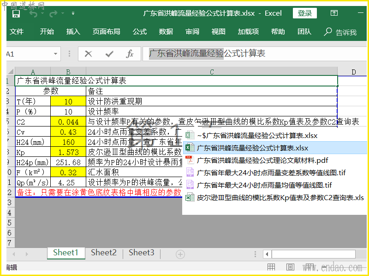Image resolution: width=369 pixels, height=276 pixels.
Task: Open the 公式 ribbon tab
Action: pyautogui.click(x=140, y=31)
